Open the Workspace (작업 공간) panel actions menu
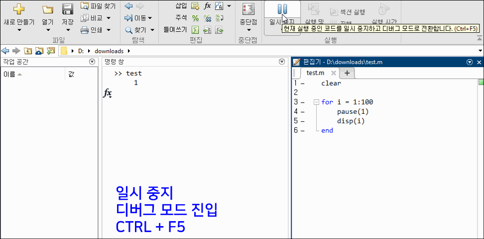The height and width of the screenshot is (239, 484). click(x=92, y=62)
